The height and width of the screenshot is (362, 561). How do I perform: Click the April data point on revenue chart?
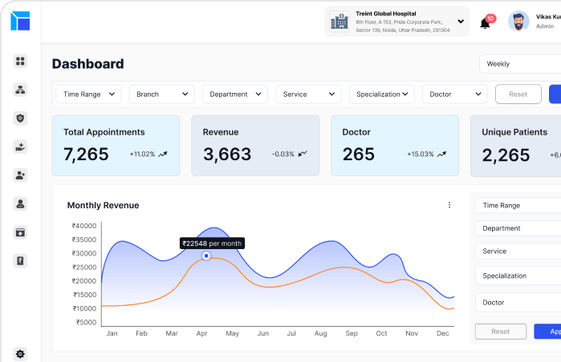click(x=206, y=255)
